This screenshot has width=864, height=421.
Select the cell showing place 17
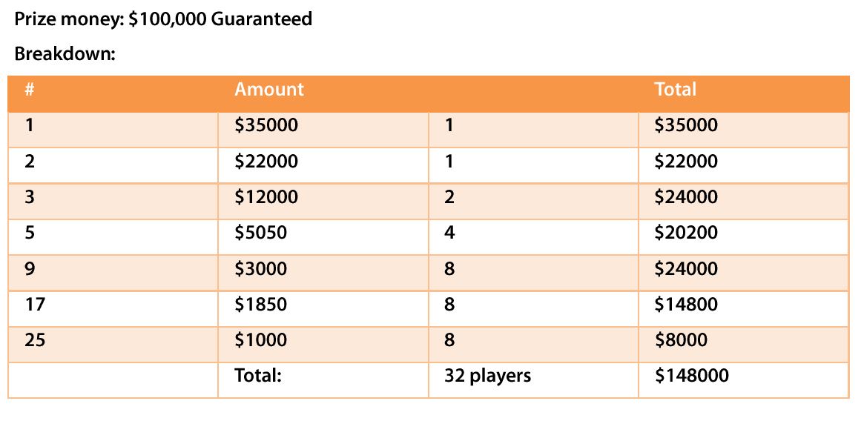coord(35,304)
